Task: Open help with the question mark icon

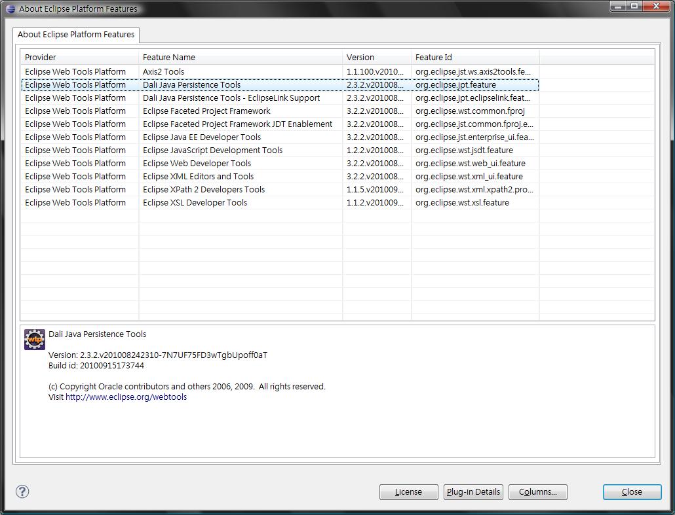Action: [x=22, y=491]
